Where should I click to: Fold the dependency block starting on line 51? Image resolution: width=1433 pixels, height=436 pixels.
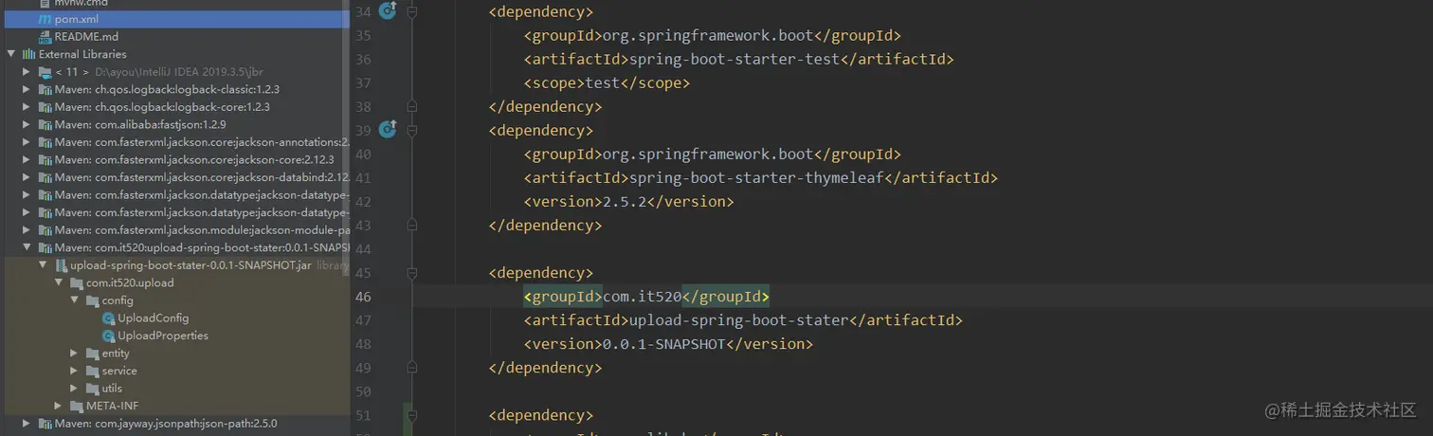[x=411, y=415]
